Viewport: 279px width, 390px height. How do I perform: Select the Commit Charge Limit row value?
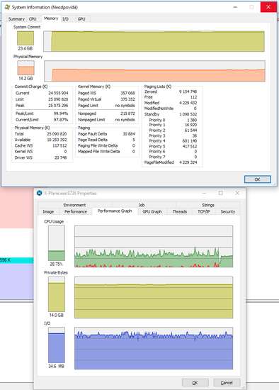pyautogui.click(x=58, y=99)
